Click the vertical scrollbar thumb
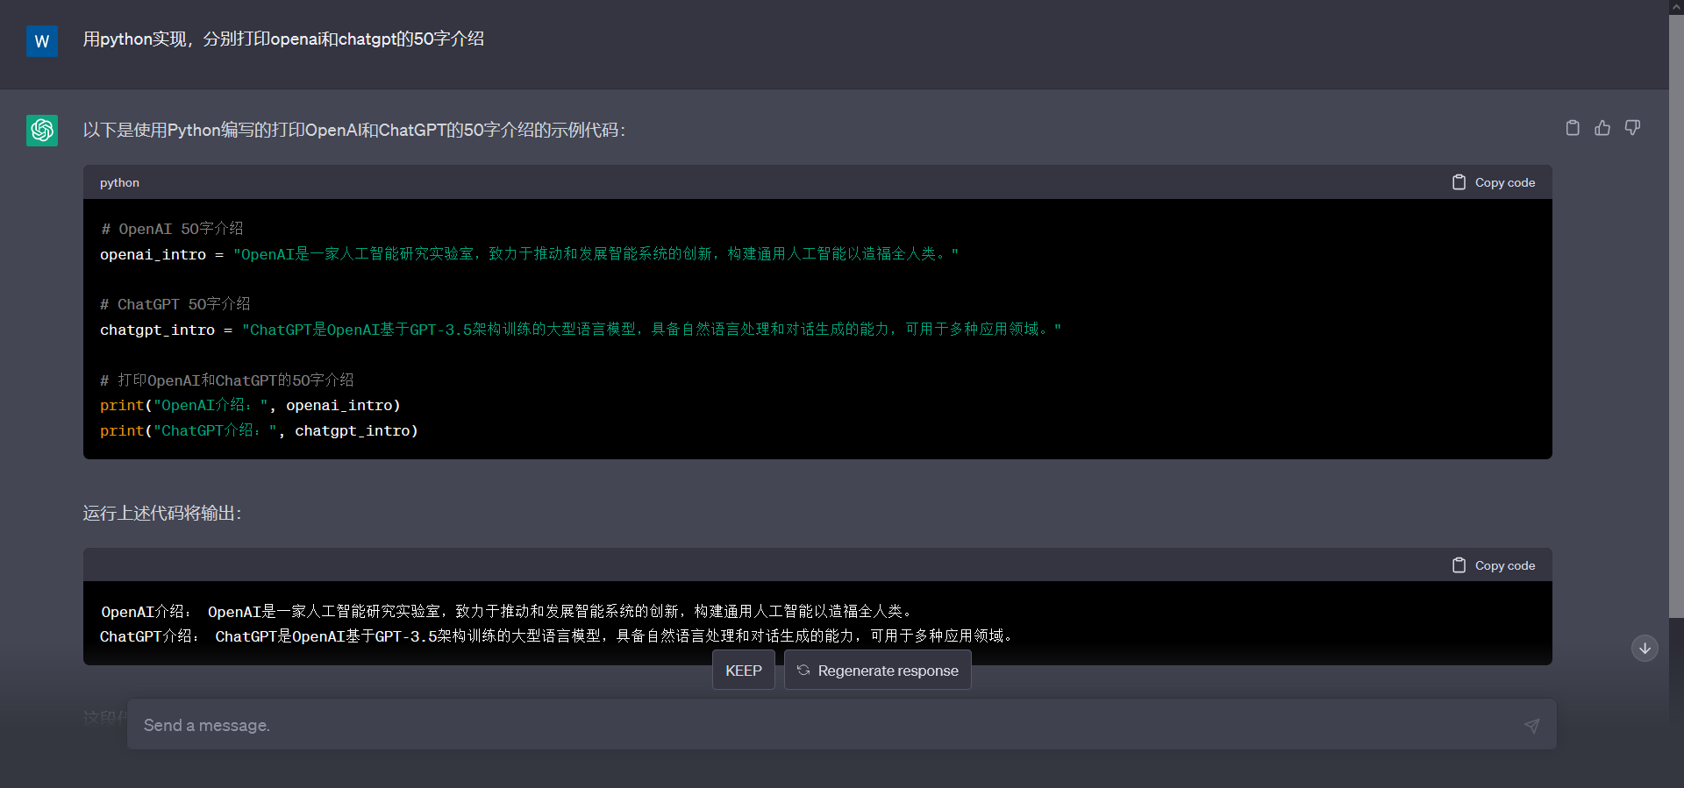 tap(1676, 316)
